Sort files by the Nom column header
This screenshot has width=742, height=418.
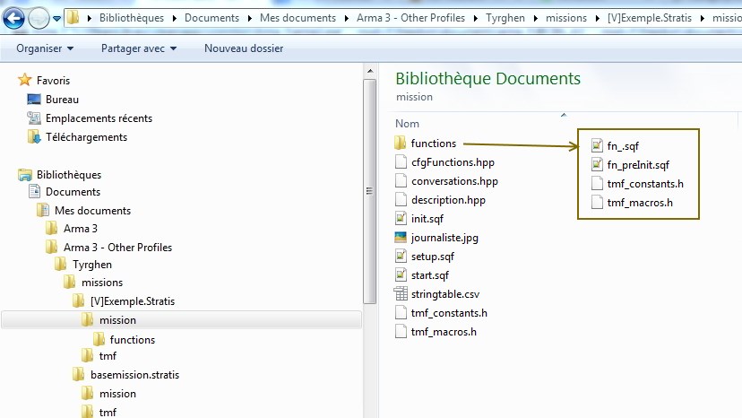(x=408, y=124)
